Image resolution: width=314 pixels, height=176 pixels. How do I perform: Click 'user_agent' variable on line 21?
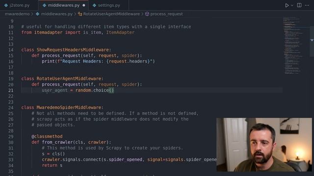54,90
